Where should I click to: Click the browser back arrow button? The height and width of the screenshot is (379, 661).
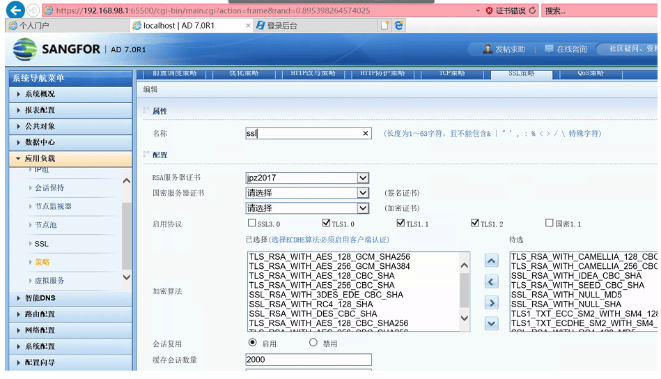click(x=16, y=10)
